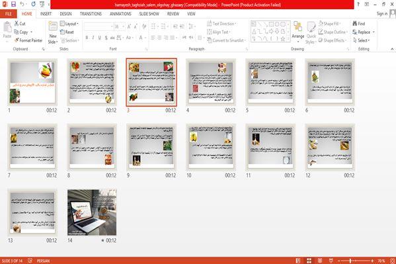Click the spell check icon in status bar
The height and width of the screenshot is (264, 396).
tap(30, 261)
